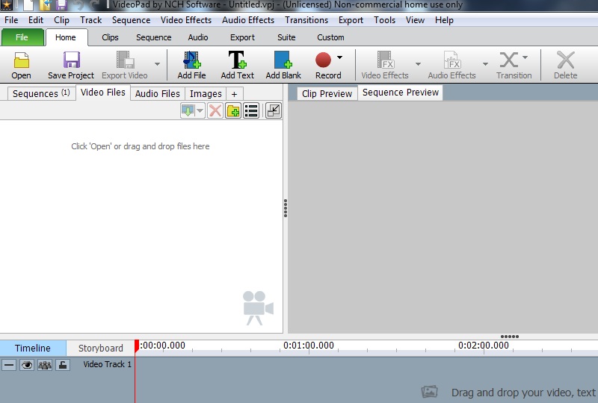
Task: Open the File menu in the menu bar
Action: tap(11, 20)
